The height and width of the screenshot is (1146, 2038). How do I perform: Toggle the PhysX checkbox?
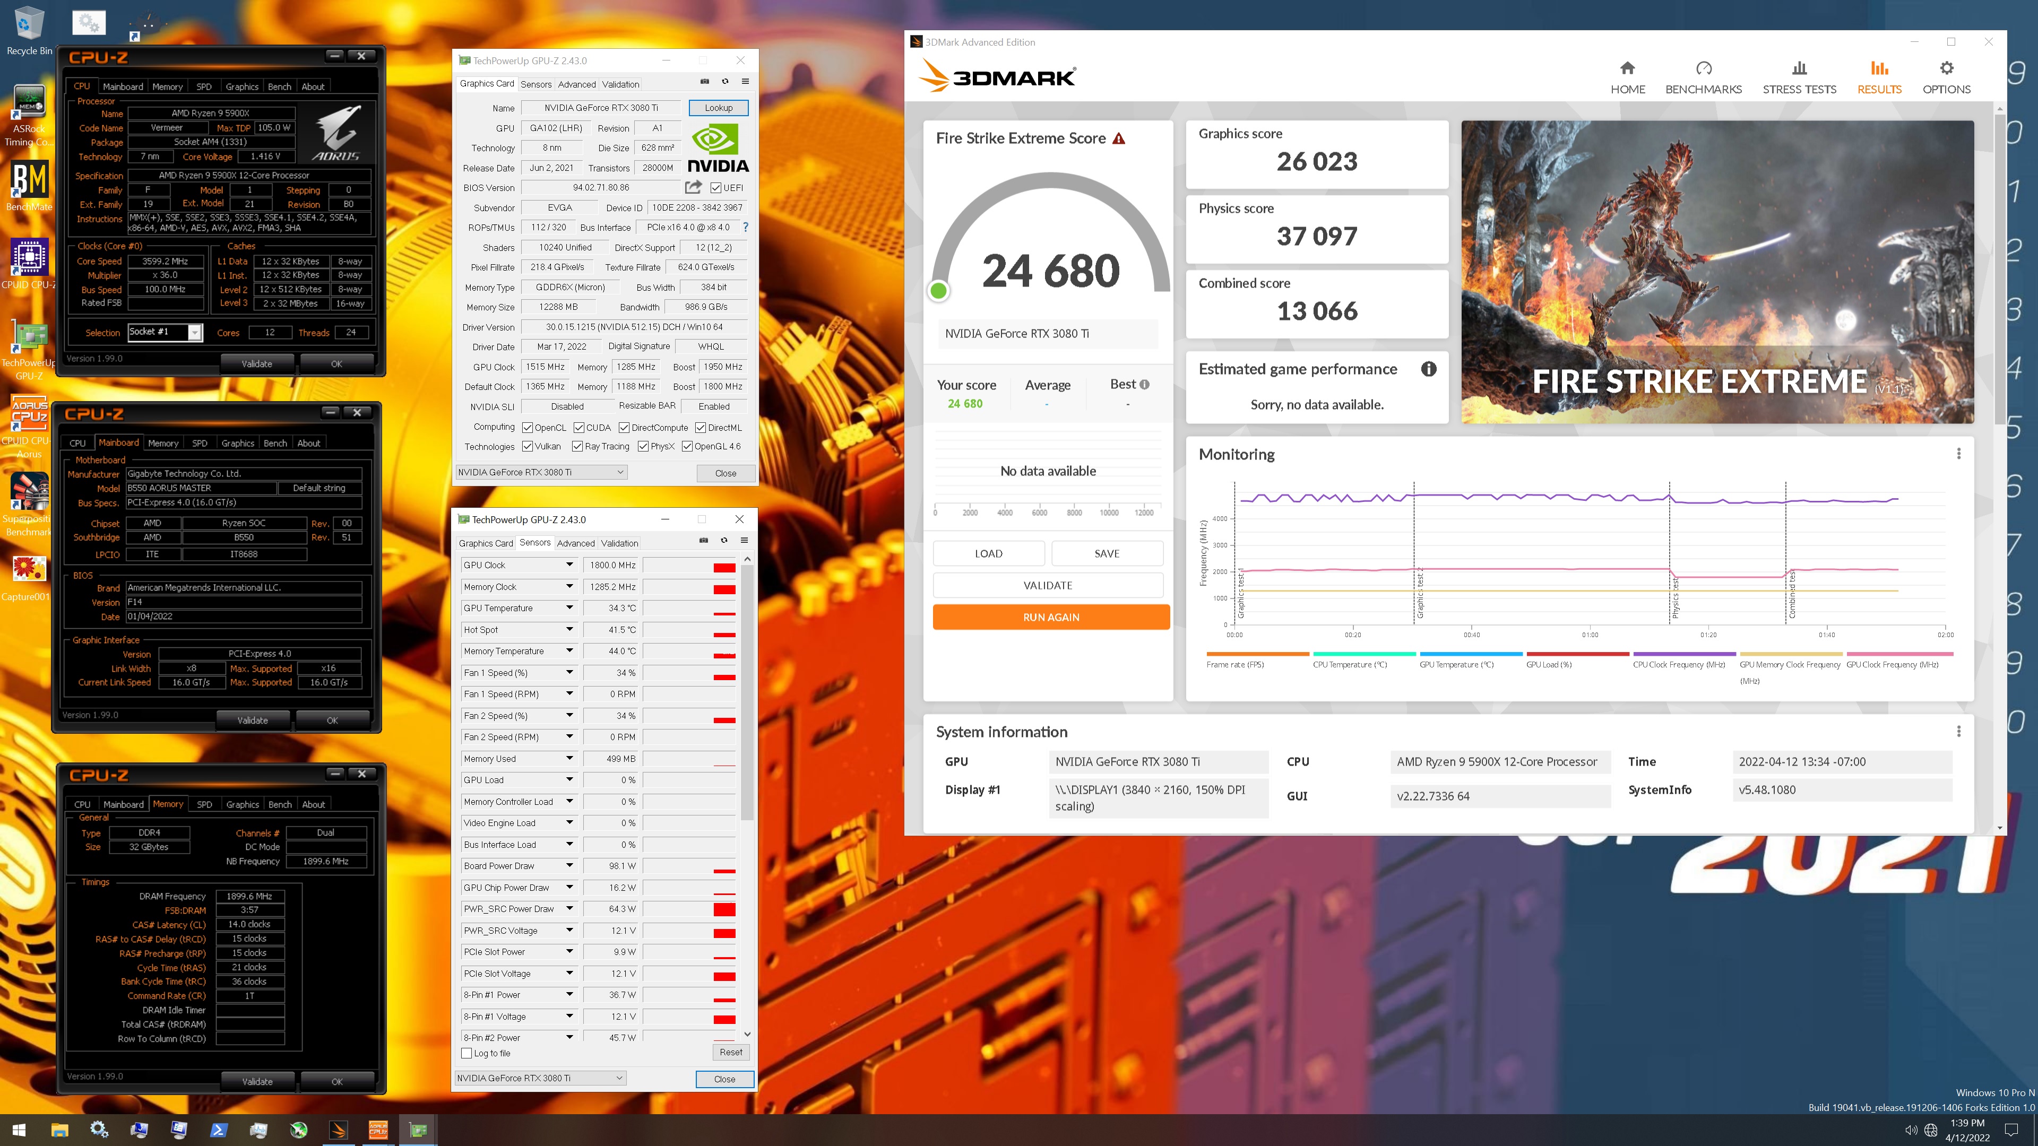(x=643, y=447)
